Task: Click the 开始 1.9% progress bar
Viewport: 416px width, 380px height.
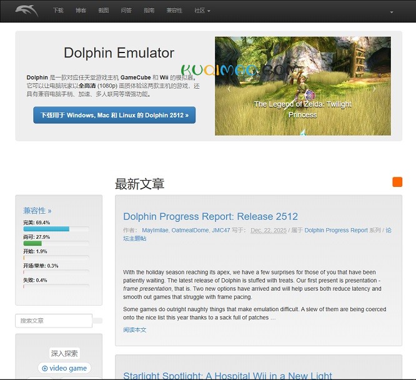Action: 56,257
